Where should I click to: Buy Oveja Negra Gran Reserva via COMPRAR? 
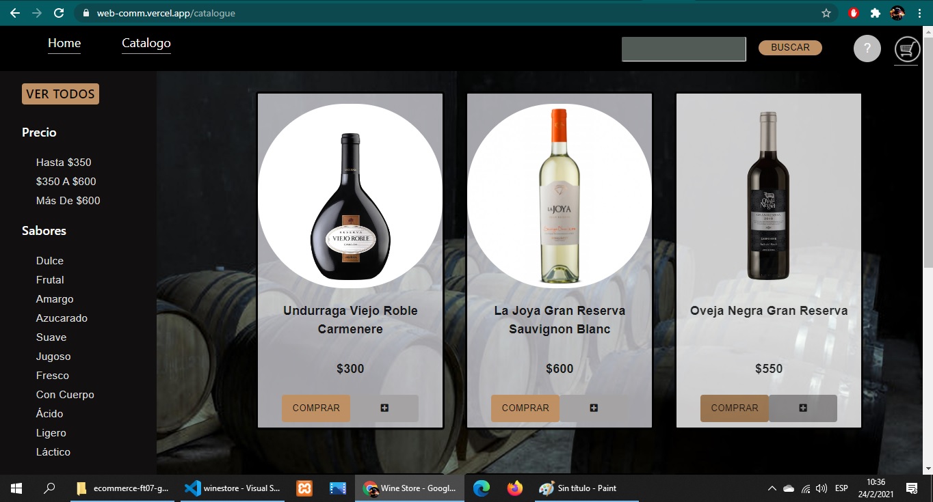point(734,407)
